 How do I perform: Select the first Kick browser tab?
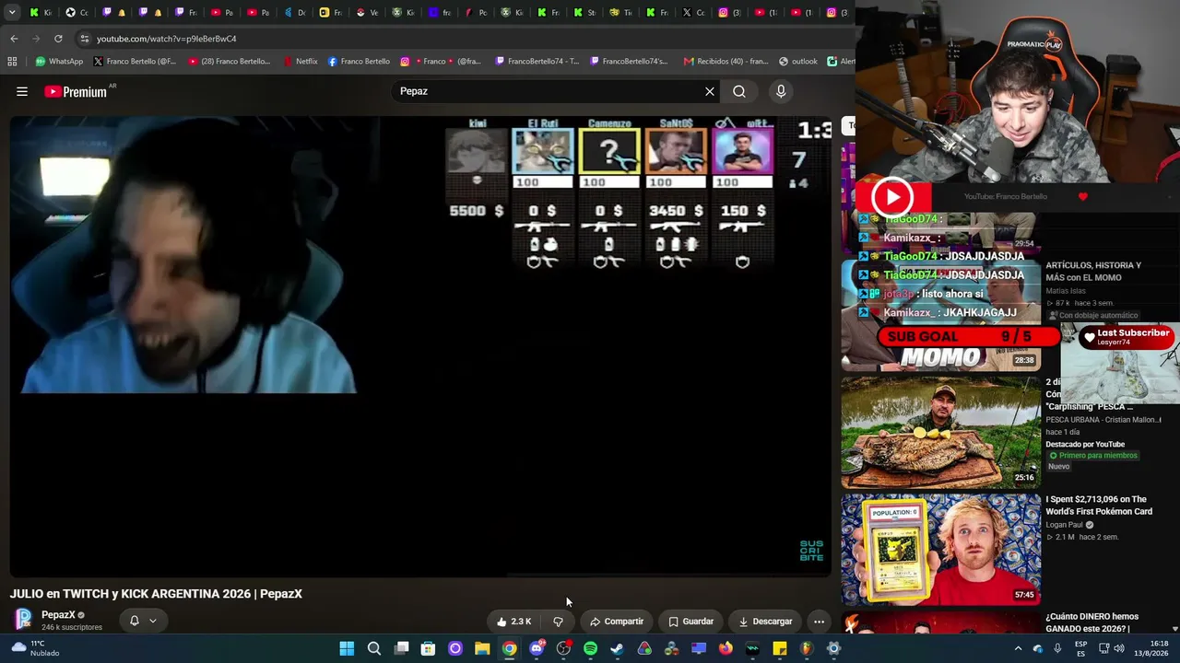pyautogui.click(x=41, y=13)
